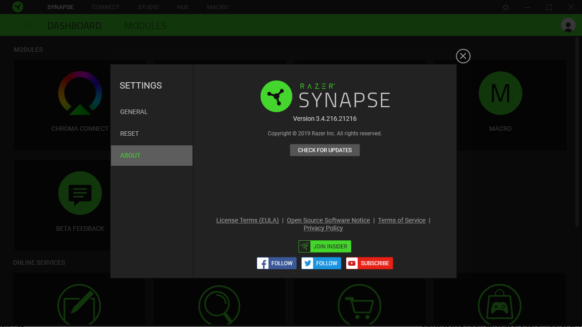This screenshot has width=582, height=327.
Task: Select GENERAL in settings sidebar
Action: (x=152, y=112)
